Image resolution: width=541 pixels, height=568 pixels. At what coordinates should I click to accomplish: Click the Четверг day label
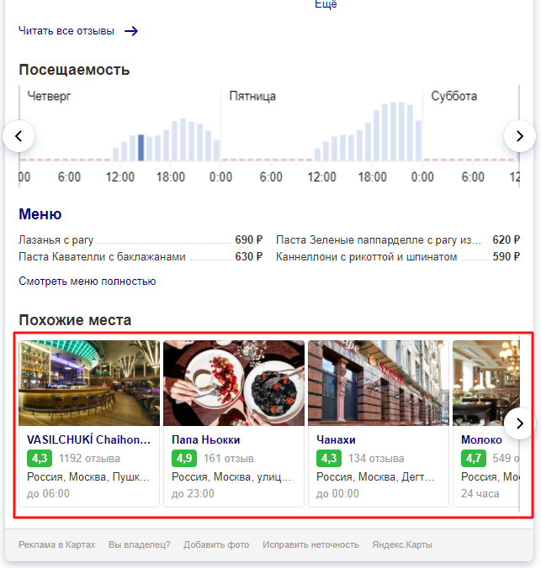click(x=49, y=97)
